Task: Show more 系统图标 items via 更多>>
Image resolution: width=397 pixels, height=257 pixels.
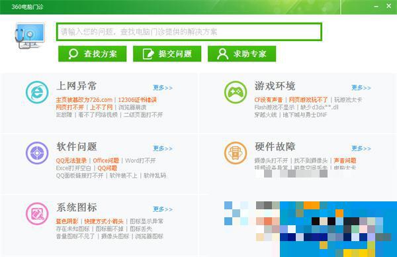Action: (x=163, y=209)
